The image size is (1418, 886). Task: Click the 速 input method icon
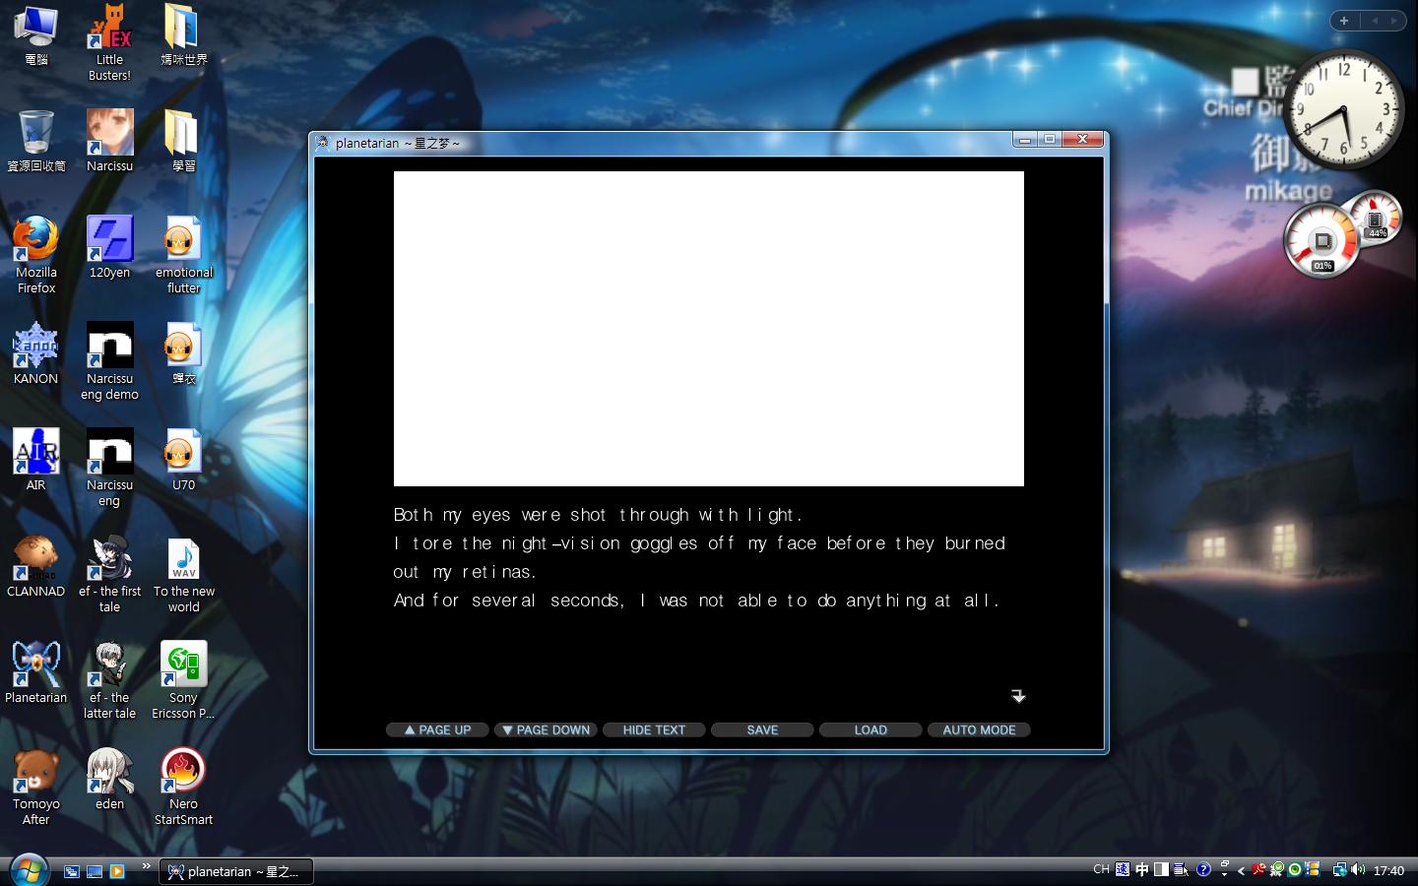[x=1123, y=869]
